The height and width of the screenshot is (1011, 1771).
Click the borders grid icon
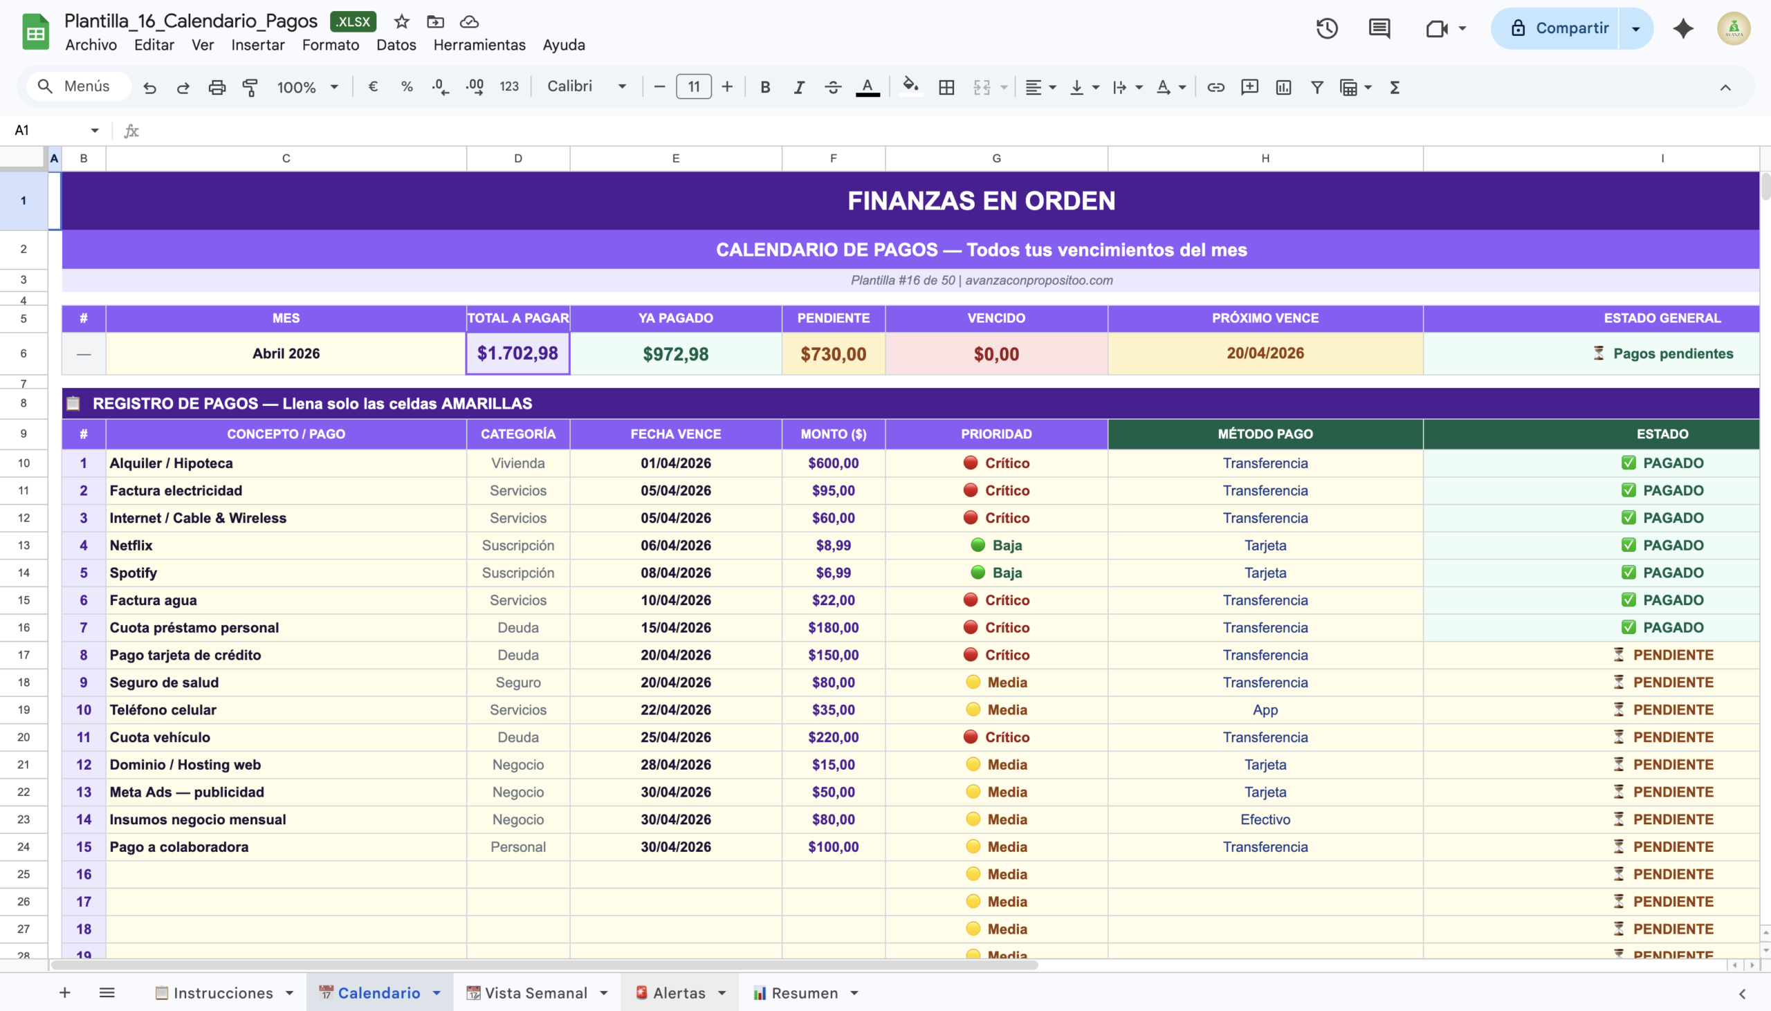(946, 87)
